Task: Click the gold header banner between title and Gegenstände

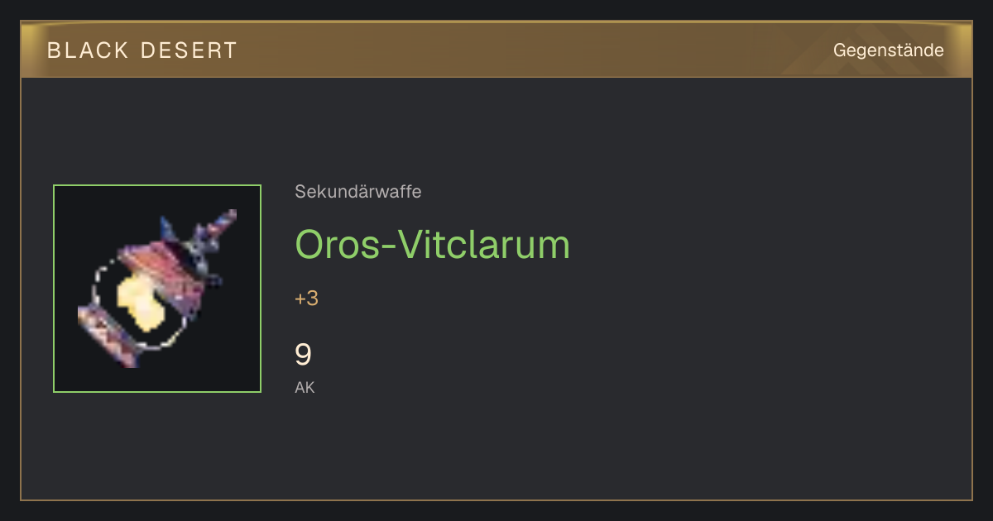Action: (x=530, y=50)
